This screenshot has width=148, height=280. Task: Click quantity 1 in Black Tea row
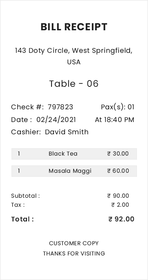[19, 154]
